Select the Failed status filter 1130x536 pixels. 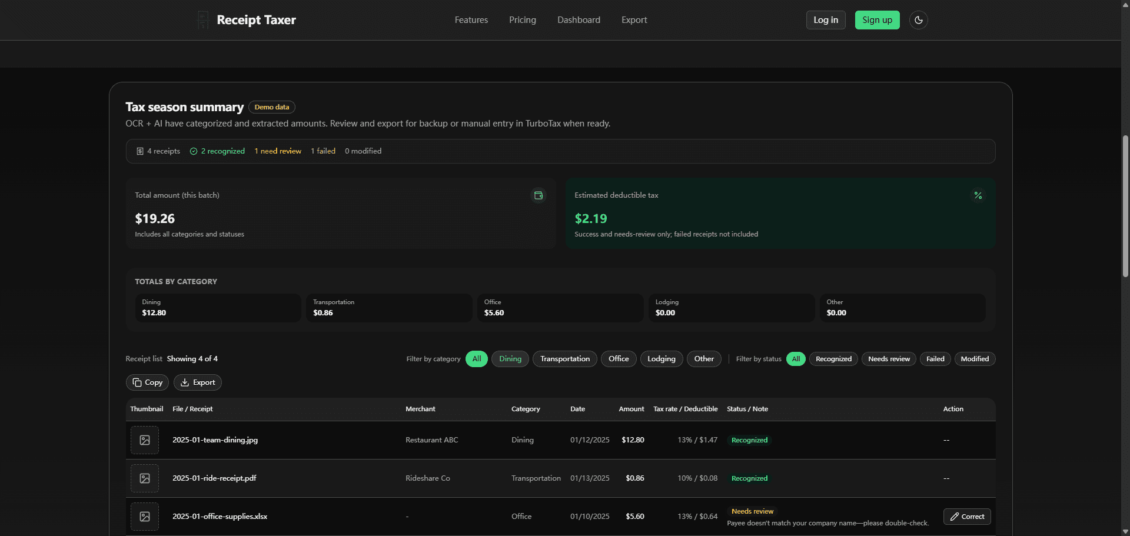[x=935, y=359]
